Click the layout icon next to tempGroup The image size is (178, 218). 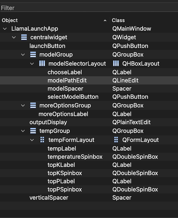(x=33, y=131)
